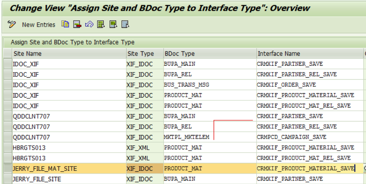Image resolution: width=366 pixels, height=184 pixels.
Task: Click XIF_XML cell beside CRMXIF_PRODUCT_MATERIAL_SAVE for HBRGTS013
Action: (145, 147)
